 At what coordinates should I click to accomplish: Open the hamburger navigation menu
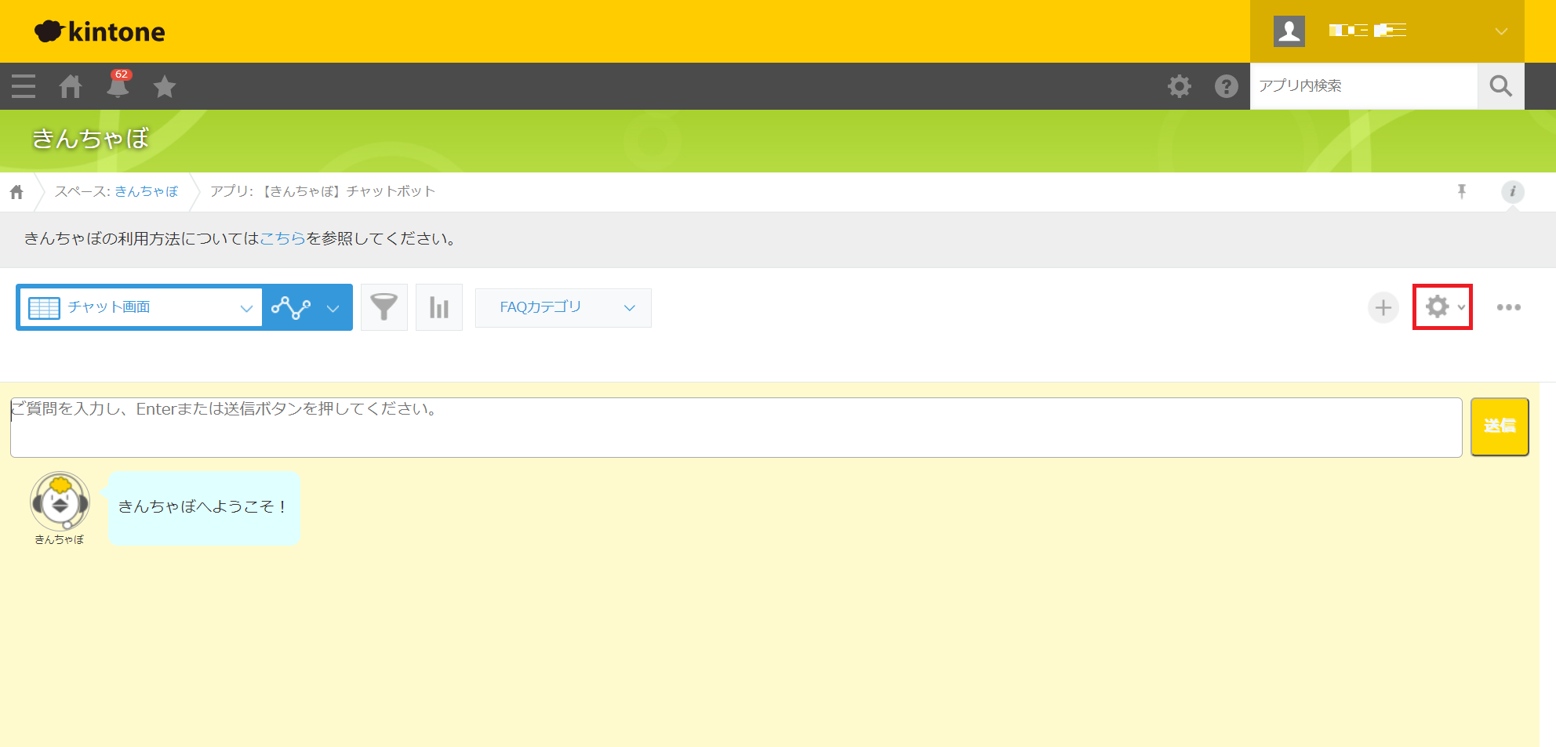[24, 86]
